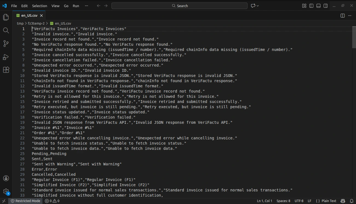Toggle the primary sidebar visibility
Screen dimensions: 356x204
click(x=311, y=5)
